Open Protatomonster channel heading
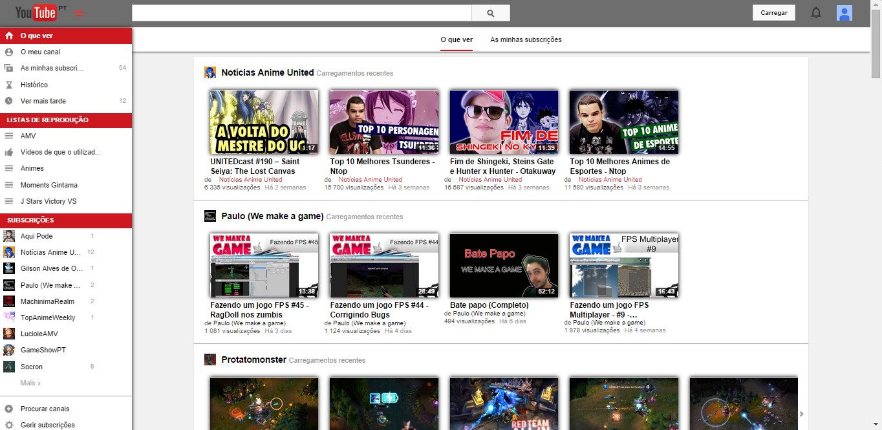Screen dimensions: 882x430 253,360
